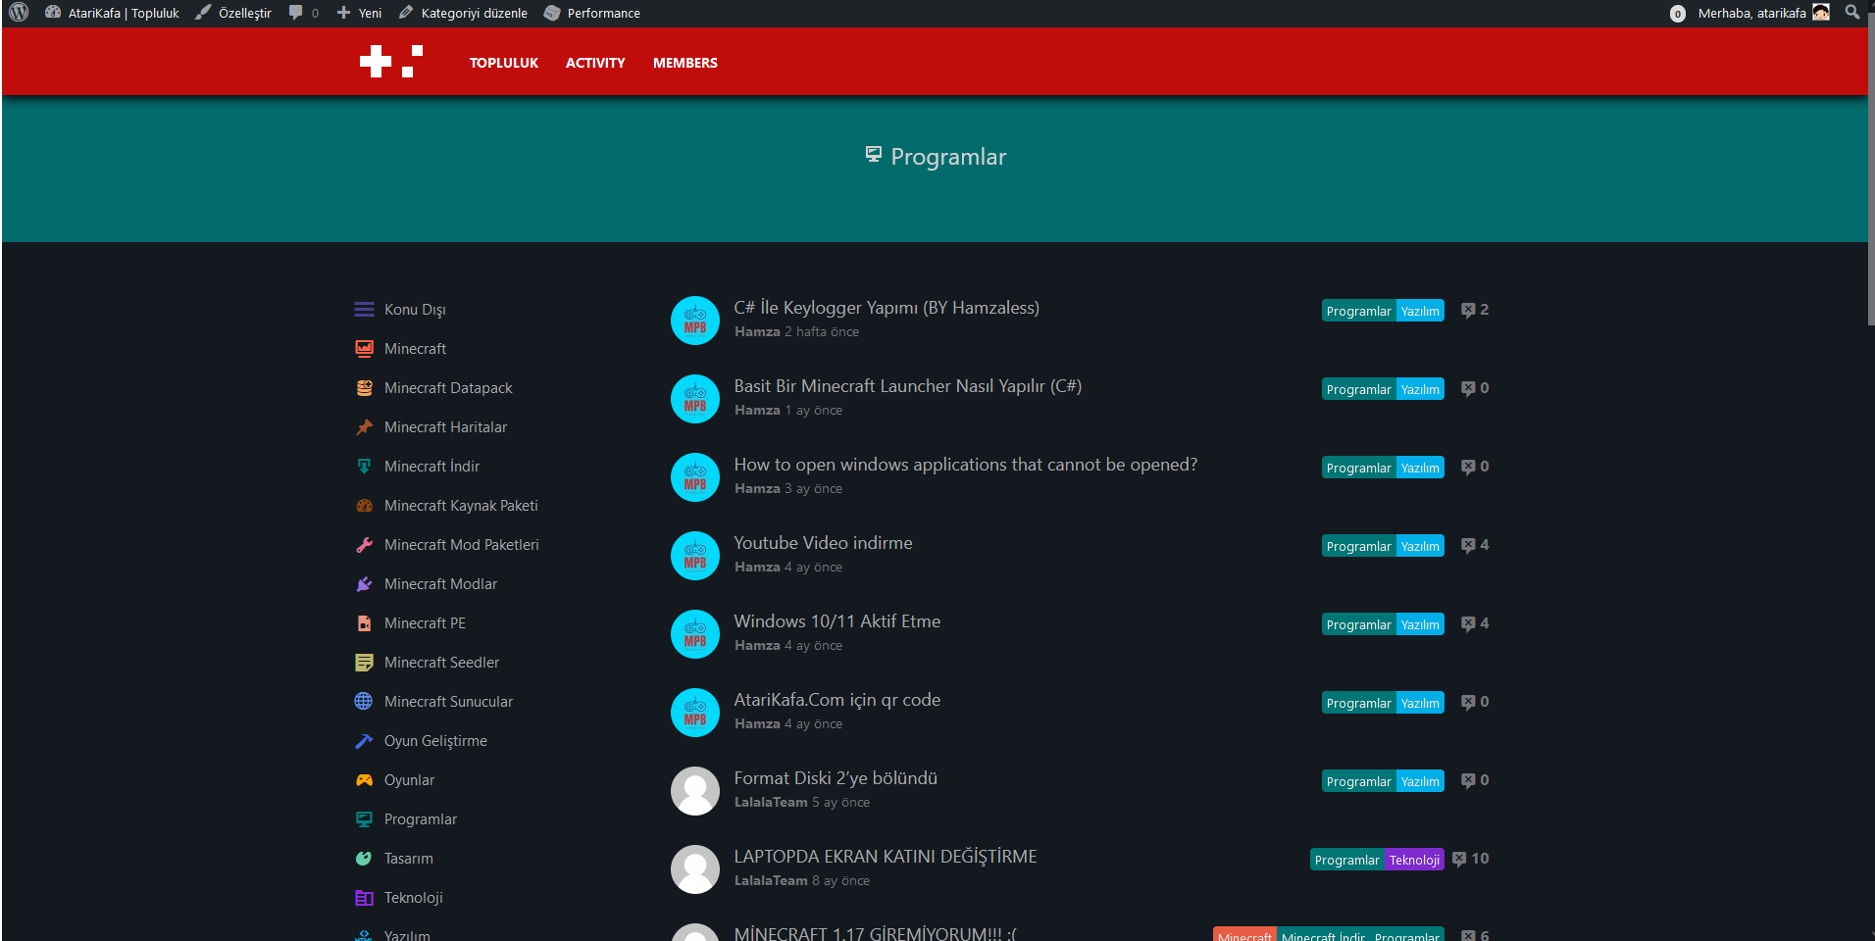The width and height of the screenshot is (1875, 941).
Task: Select Minecraft Mod Paketleri category
Action: coord(461,545)
